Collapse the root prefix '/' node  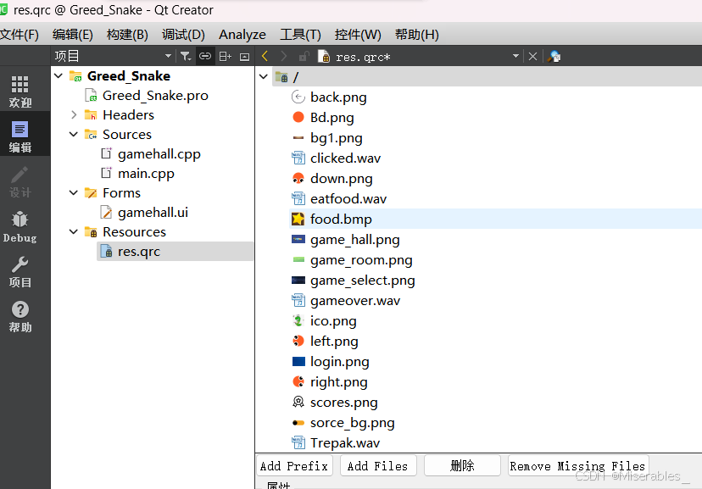[264, 77]
